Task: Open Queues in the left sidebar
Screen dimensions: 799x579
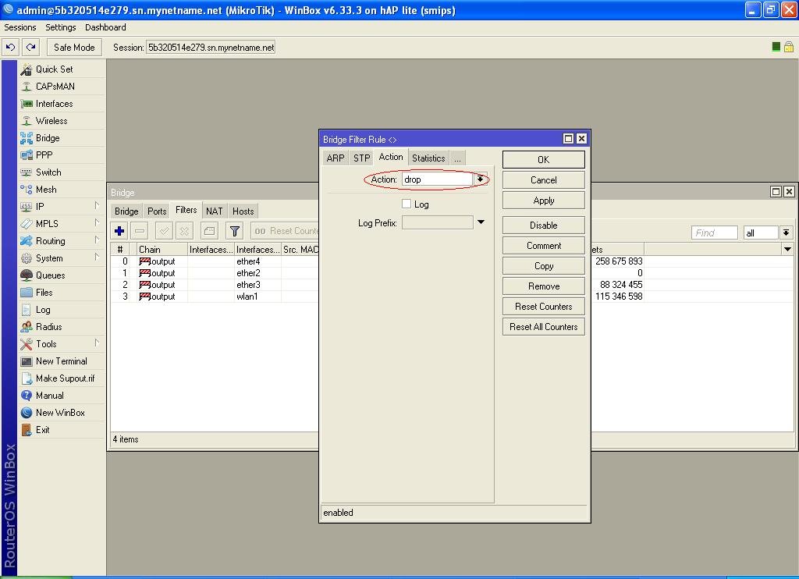Action: [50, 275]
